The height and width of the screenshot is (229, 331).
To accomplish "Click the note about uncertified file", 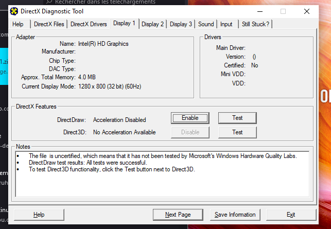I will 163,156.
